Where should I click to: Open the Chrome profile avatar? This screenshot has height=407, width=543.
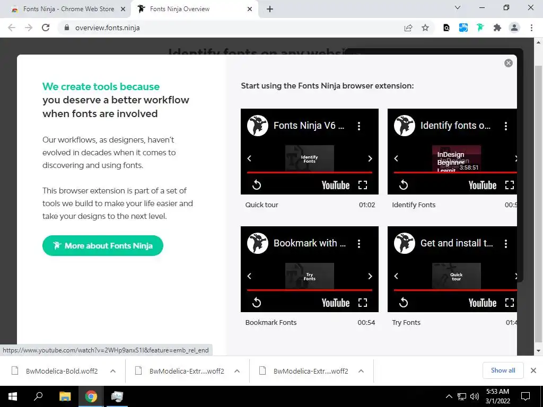click(x=514, y=28)
